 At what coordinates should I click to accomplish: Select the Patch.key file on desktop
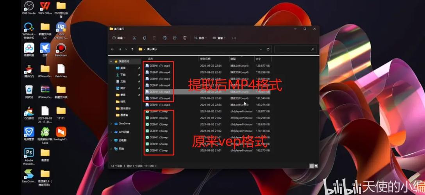(61, 71)
